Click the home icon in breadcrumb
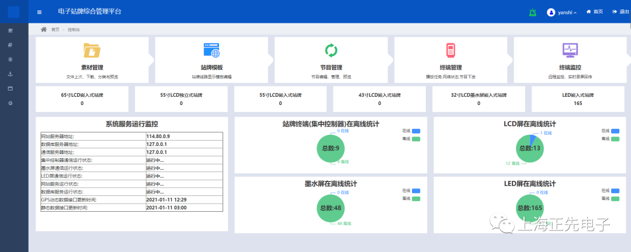The image size is (631, 252). (44, 29)
